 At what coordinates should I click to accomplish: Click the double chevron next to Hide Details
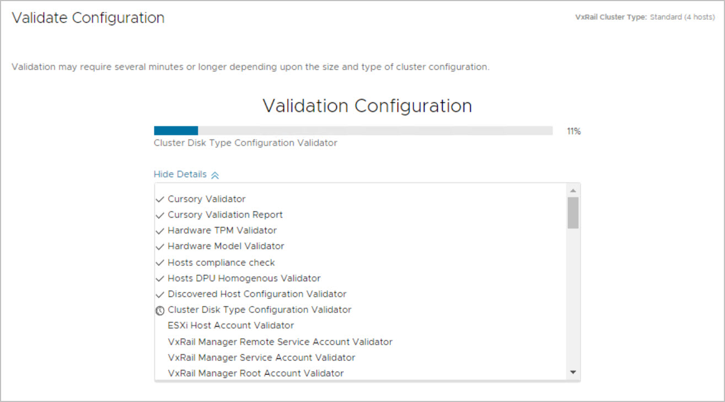click(215, 175)
